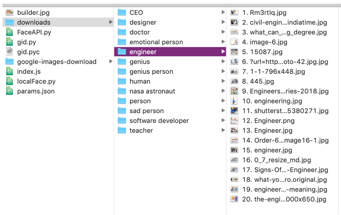Select the builder.jpg image icon
Image resolution: width=341 pixels, height=215 pixels.
point(9,12)
